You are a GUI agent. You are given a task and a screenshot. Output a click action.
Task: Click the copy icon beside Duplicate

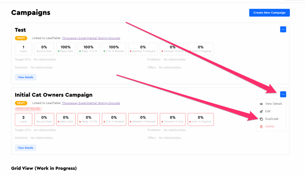(x=261, y=119)
